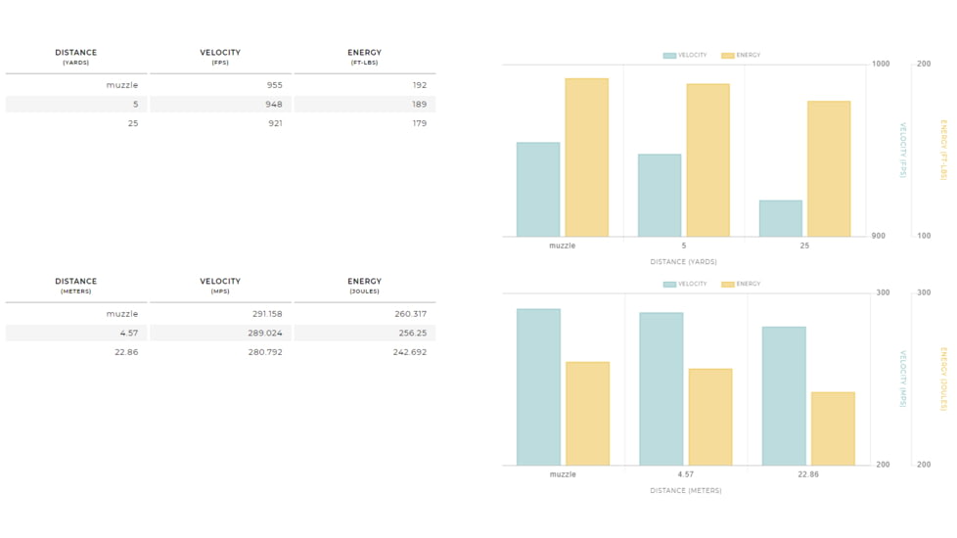Click the 4.57 meters energy bar

[x=709, y=417]
